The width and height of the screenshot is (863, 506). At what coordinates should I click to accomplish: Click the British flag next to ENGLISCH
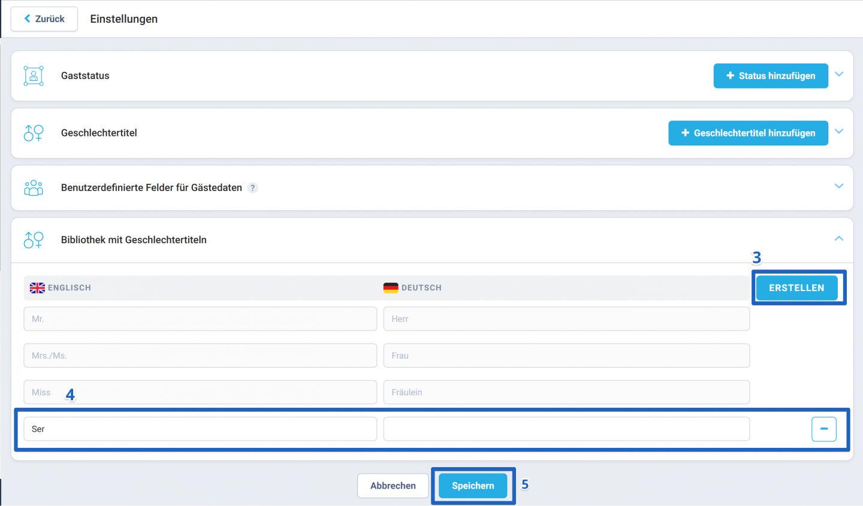coord(37,288)
